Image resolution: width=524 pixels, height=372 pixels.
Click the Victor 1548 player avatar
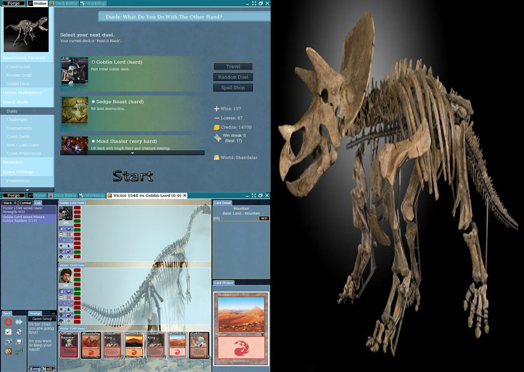[65, 276]
